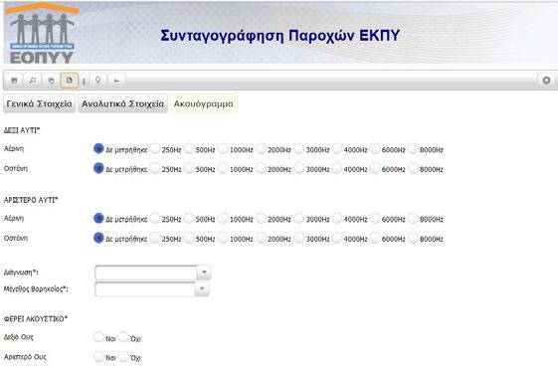The image size is (558, 371).
Task: Switch to the Αναλυτικά Στοιχεία tab
Action: point(122,103)
